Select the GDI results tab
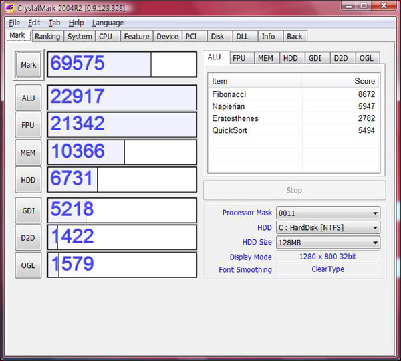Viewport: 401px width, 361px height. click(317, 58)
